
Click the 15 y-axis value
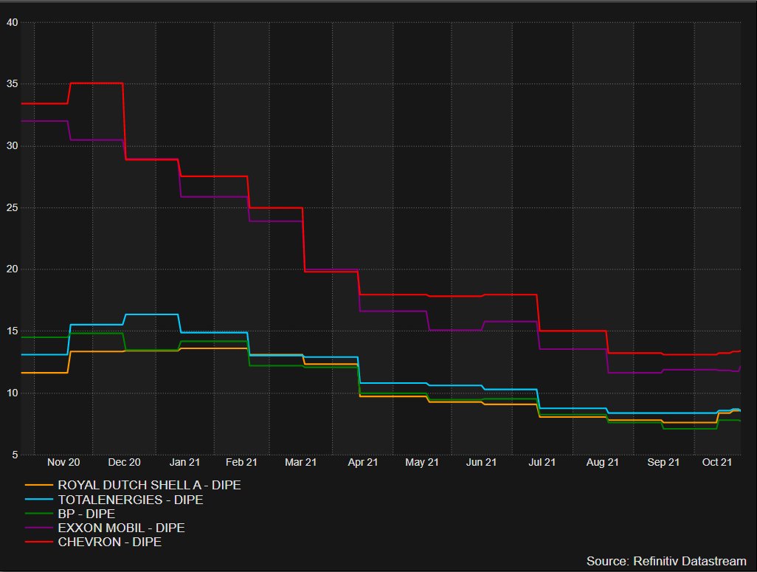click(x=12, y=331)
